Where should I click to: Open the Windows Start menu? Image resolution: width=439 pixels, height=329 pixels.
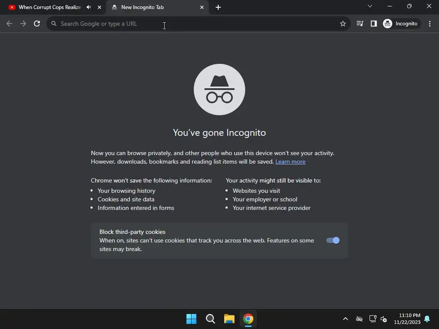(x=192, y=319)
